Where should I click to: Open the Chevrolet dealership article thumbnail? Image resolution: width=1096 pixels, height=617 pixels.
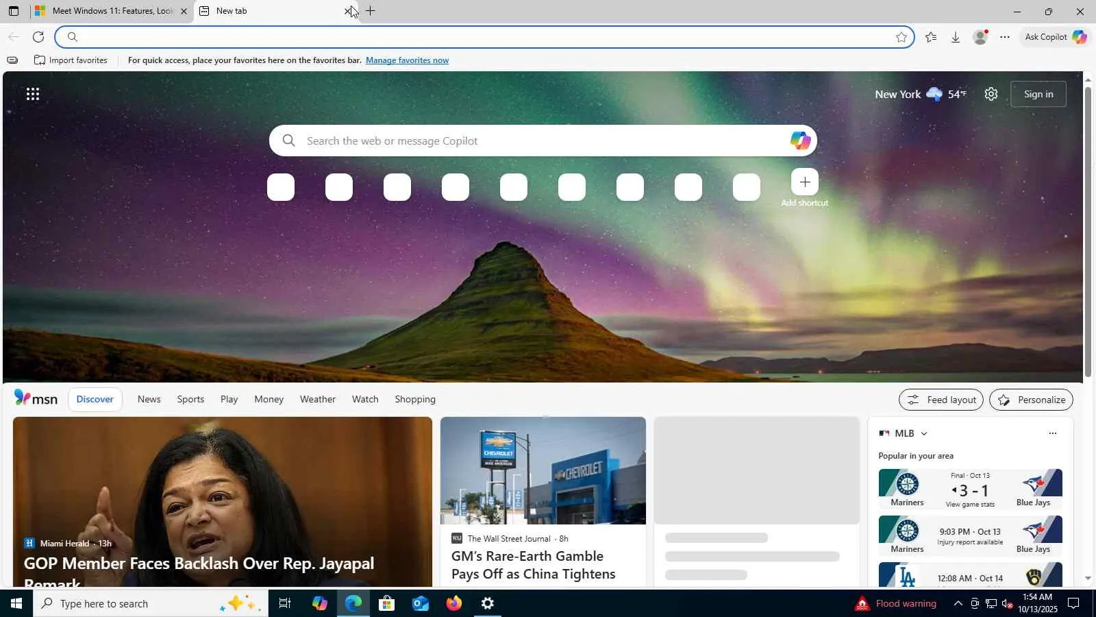coord(543,470)
